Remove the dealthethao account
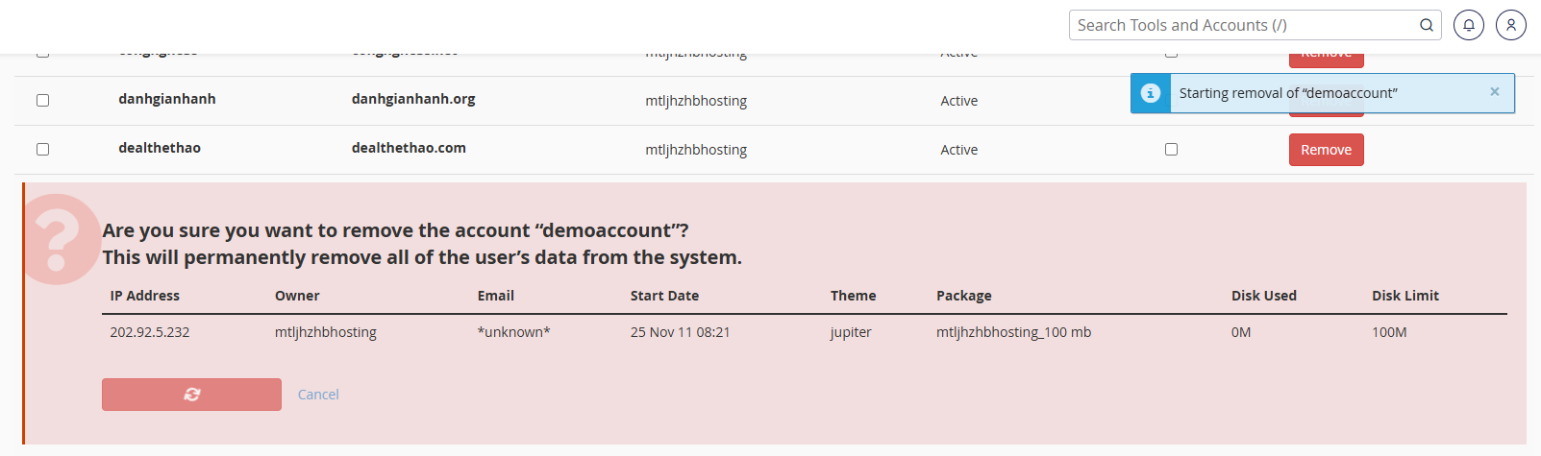Image resolution: width=1541 pixels, height=456 pixels. click(1327, 150)
